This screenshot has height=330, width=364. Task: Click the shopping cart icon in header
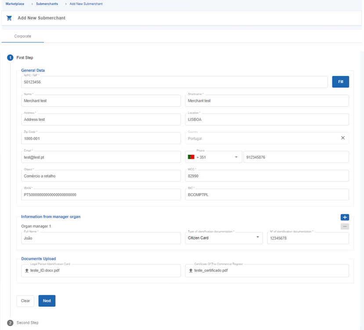[9, 18]
